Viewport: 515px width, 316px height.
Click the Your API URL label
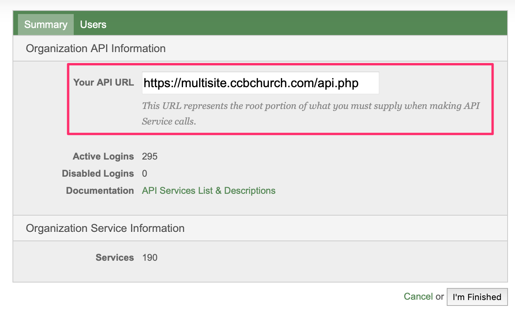[103, 83]
